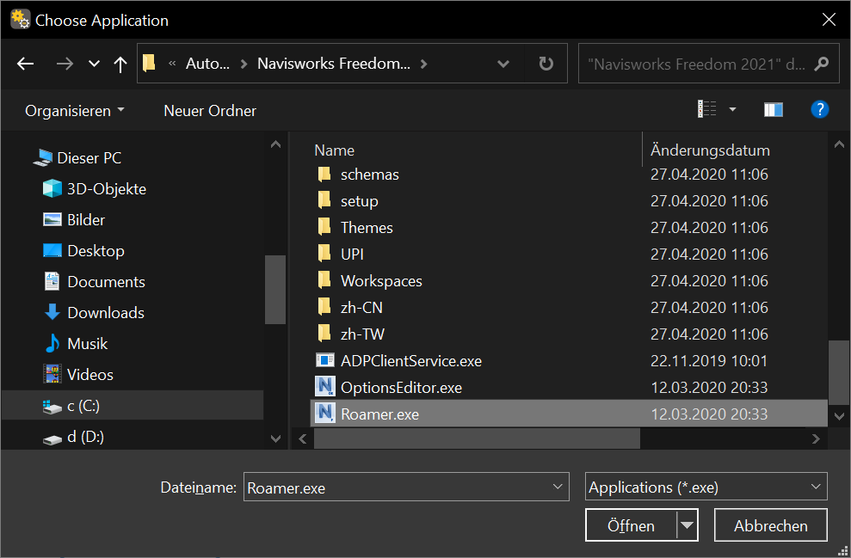Open Desktop in the sidebar
Viewport: 851px width, 558px height.
coord(83,250)
